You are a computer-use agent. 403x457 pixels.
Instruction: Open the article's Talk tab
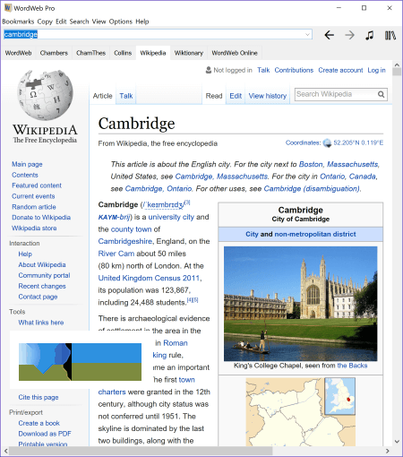(x=126, y=96)
